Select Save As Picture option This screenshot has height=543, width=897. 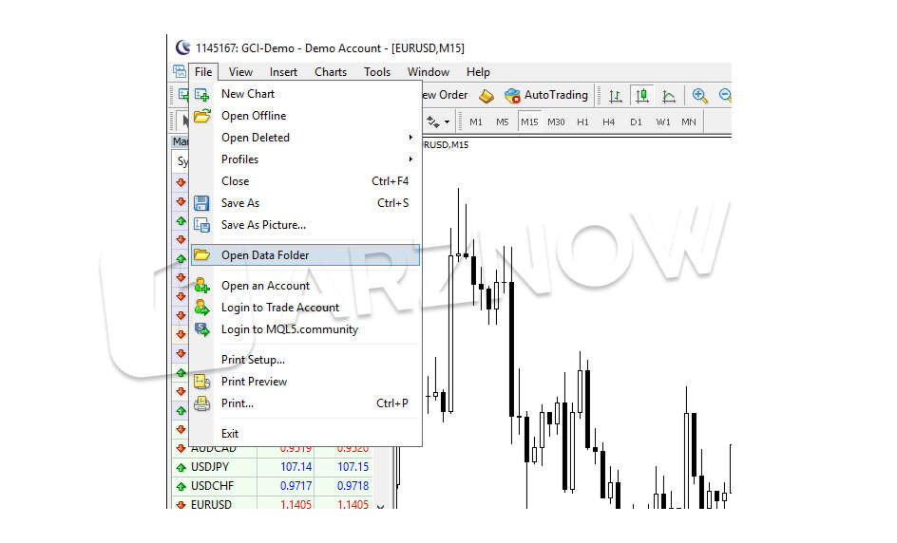tap(305, 225)
